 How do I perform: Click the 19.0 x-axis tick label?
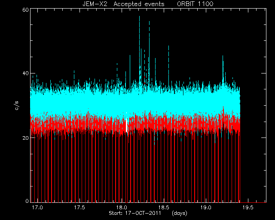pos(206,208)
